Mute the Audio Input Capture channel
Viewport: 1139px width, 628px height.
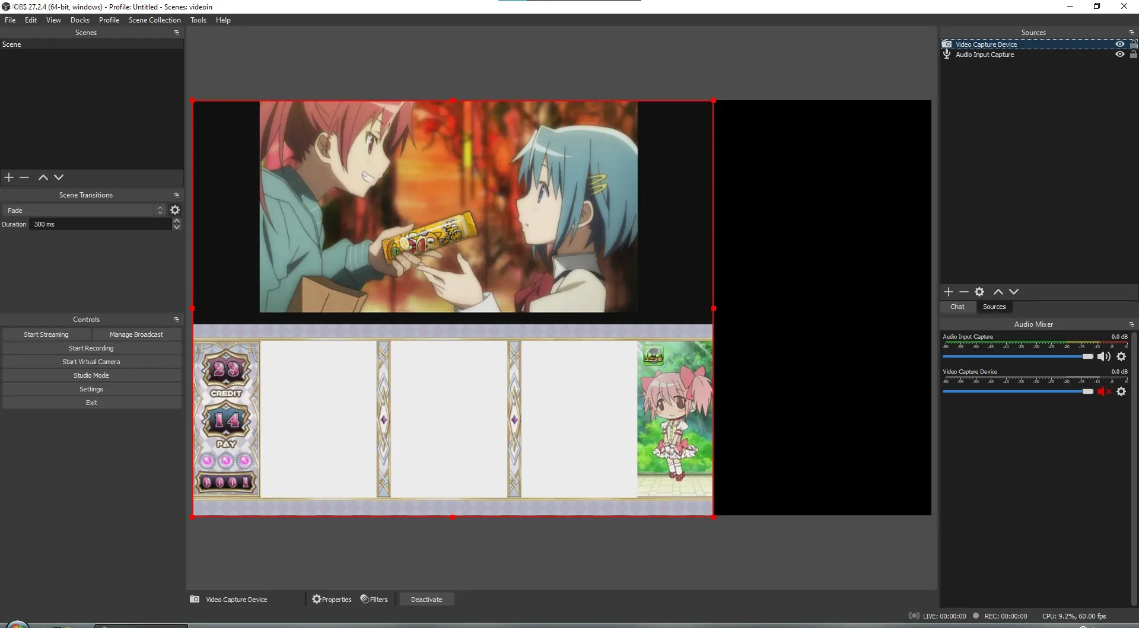tap(1103, 356)
